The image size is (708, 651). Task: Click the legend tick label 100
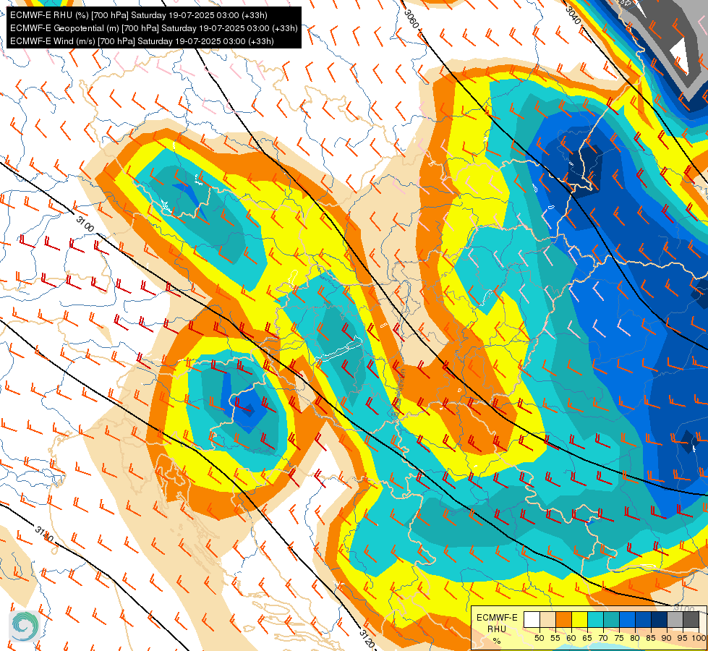(699, 638)
